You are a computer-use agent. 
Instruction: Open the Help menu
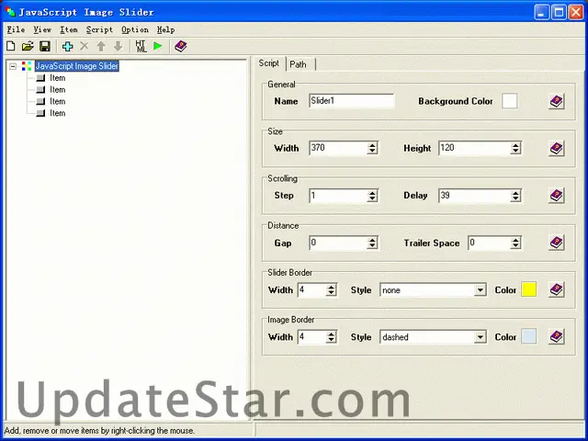click(x=165, y=29)
